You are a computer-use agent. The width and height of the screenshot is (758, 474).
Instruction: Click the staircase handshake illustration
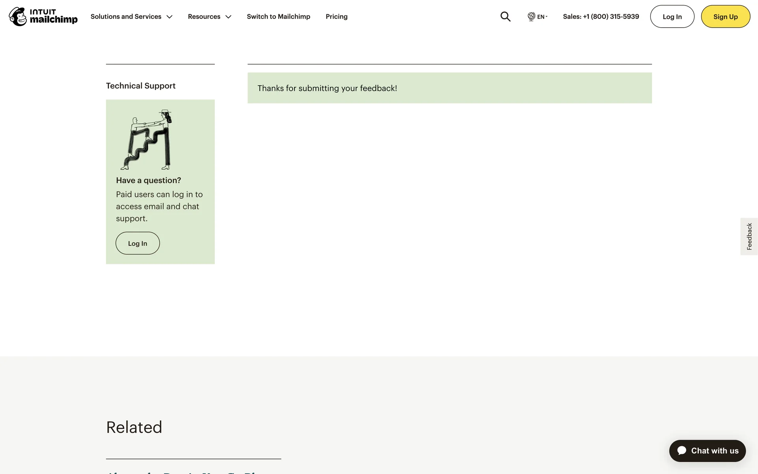coord(147,140)
